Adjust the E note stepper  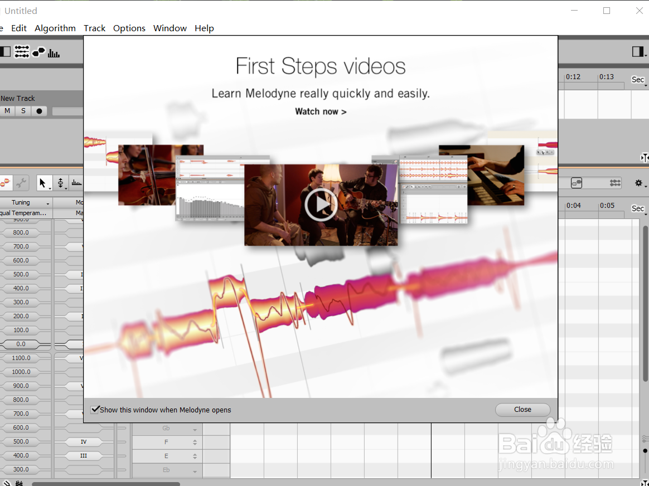click(195, 456)
